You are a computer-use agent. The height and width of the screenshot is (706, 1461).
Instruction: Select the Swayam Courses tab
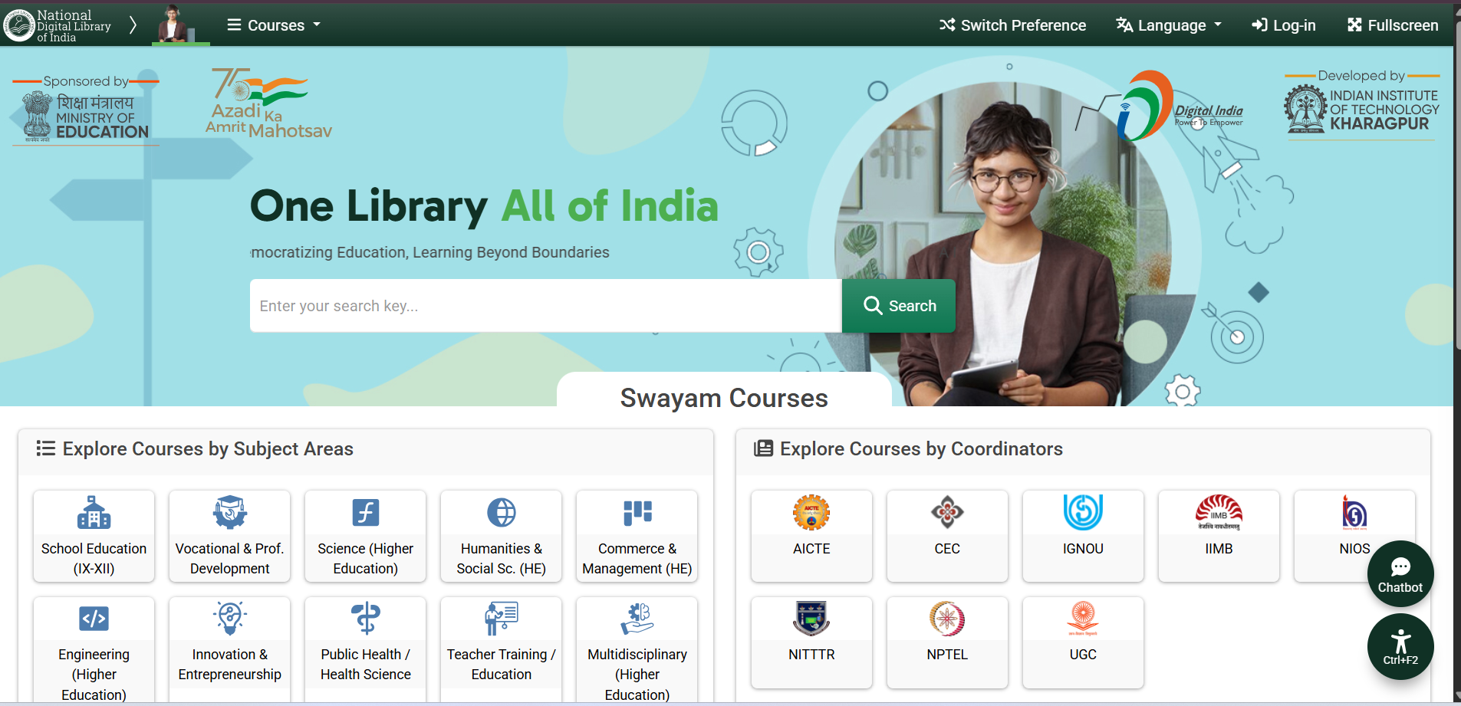point(724,398)
